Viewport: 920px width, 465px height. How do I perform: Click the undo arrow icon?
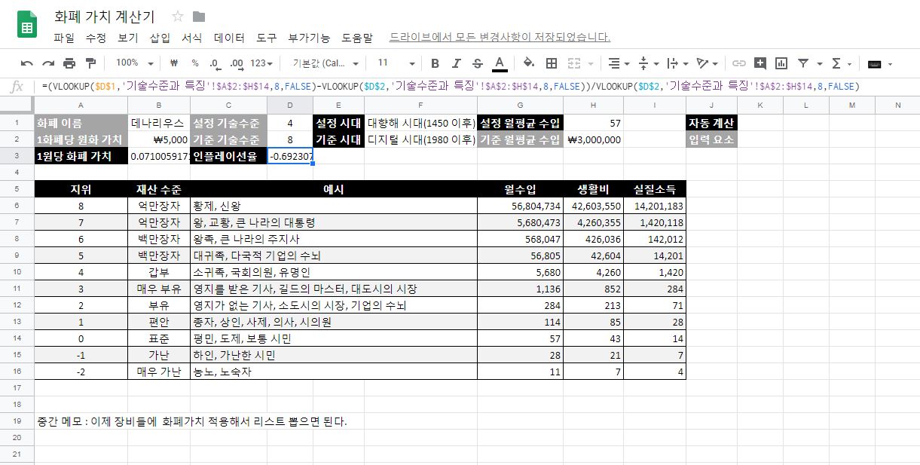tap(27, 63)
